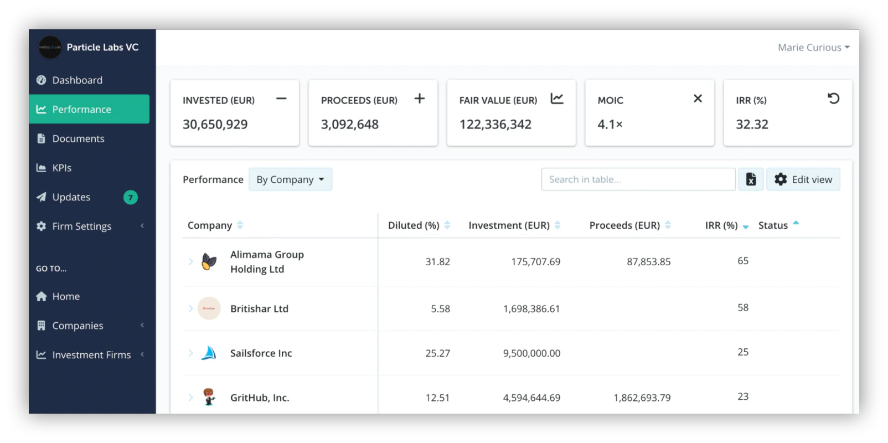The height and width of the screenshot is (443, 888).
Task: Expand the Alimama Group Holding row
Action: click(190, 261)
